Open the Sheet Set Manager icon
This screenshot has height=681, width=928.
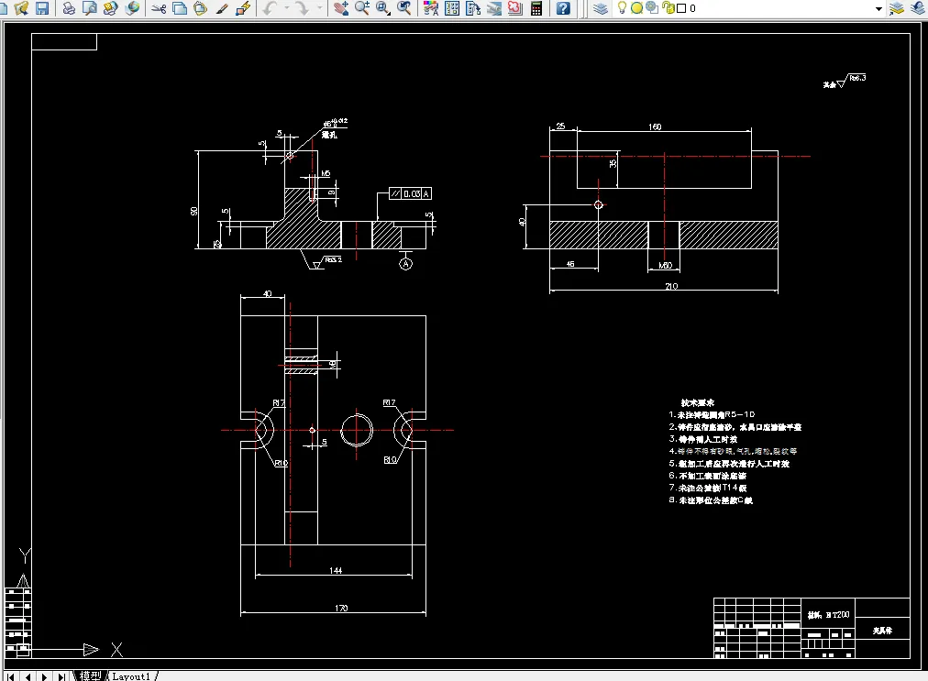[x=494, y=8]
